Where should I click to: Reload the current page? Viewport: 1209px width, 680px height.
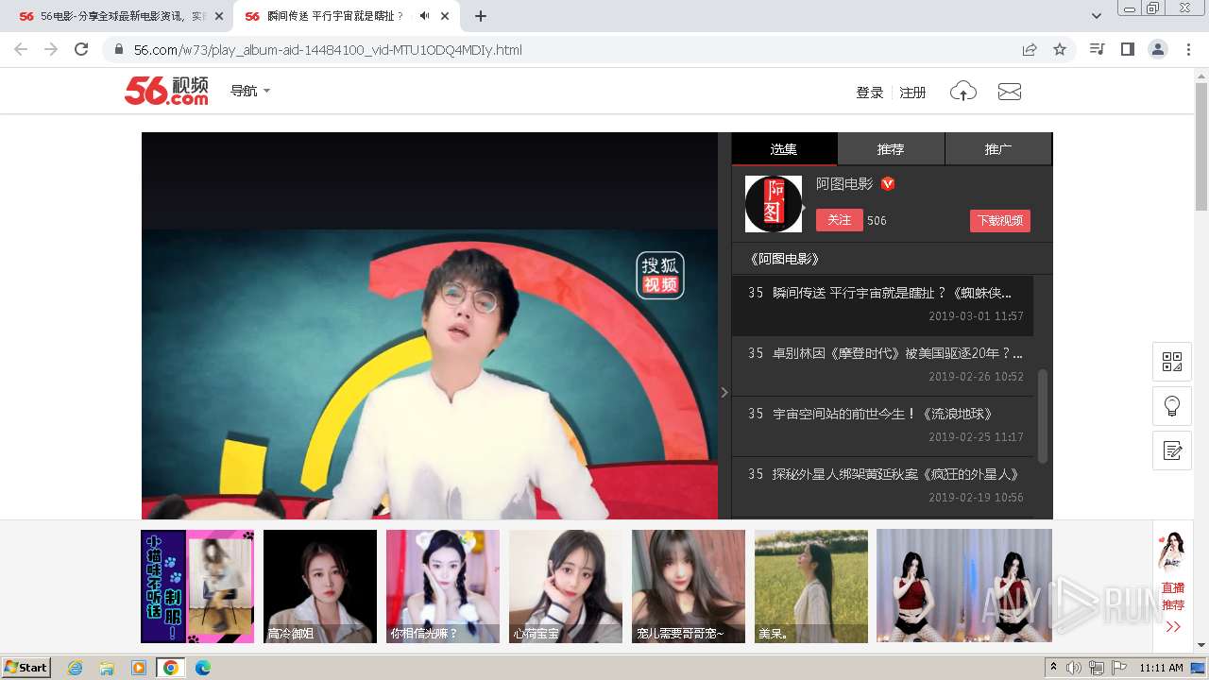[x=81, y=49]
